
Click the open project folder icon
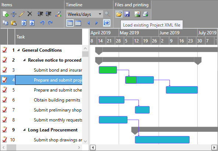point(119,14)
